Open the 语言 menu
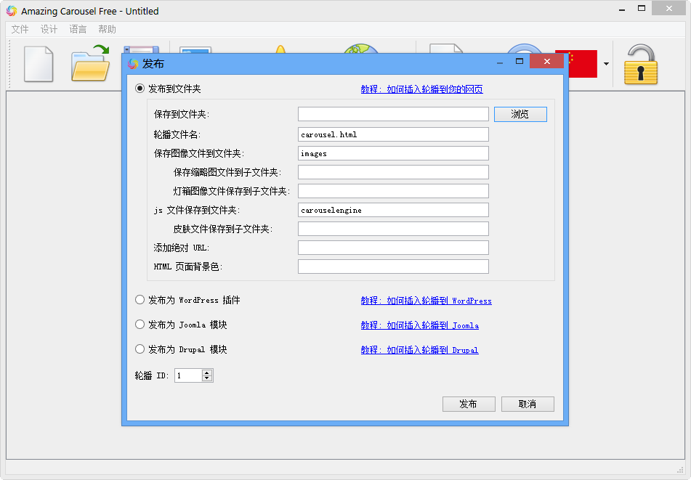Screen dimensions: 691x480 click(x=78, y=29)
